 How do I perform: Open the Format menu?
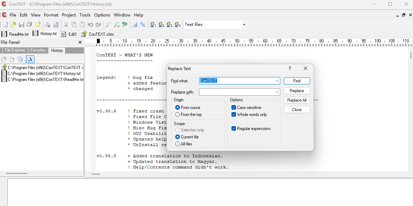tap(51, 15)
